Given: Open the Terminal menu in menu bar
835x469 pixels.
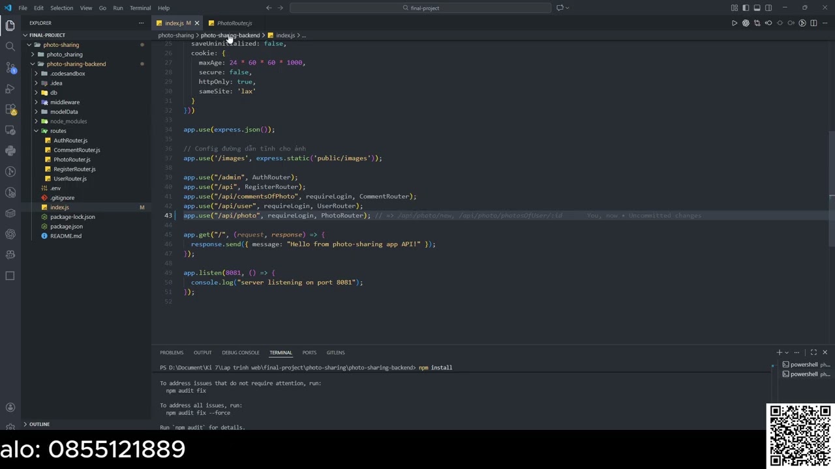Looking at the screenshot, I should 140,8.
